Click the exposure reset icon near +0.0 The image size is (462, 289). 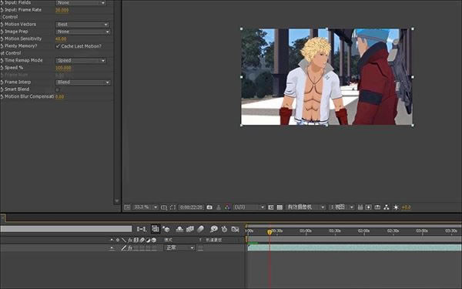(396, 207)
